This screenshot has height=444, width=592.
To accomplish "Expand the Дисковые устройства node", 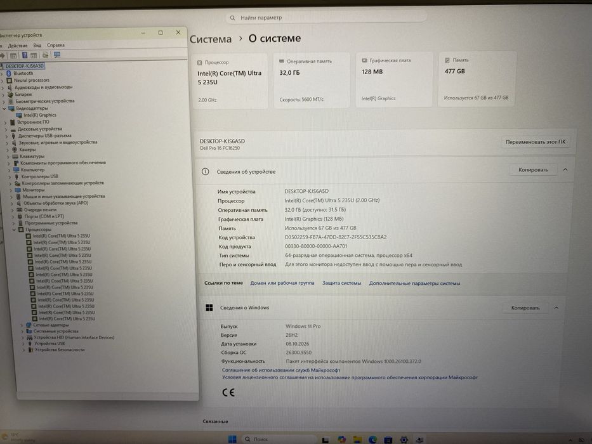I will point(6,129).
